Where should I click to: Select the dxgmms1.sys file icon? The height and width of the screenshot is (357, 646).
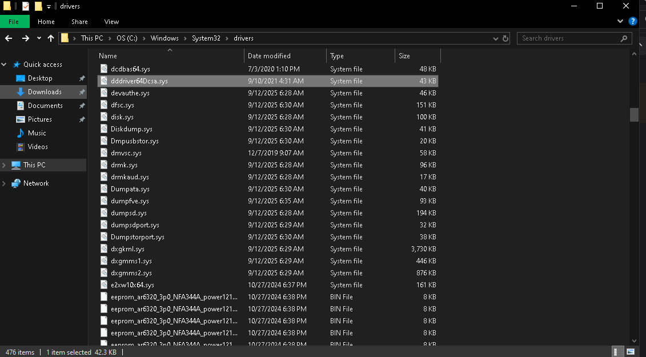tap(104, 261)
